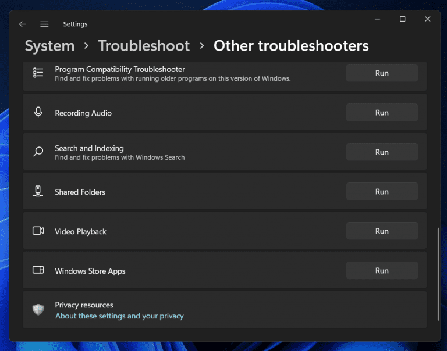Viewport: 447px width, 351px height.
Task: Click the 'running older programs' description text
Action: click(x=173, y=78)
